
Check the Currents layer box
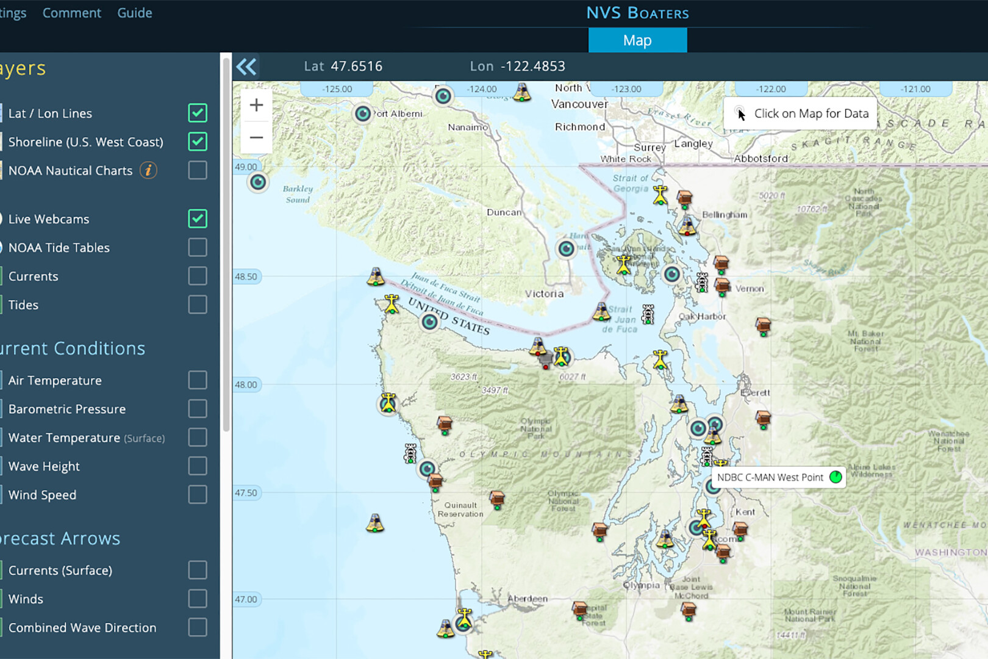tap(198, 276)
